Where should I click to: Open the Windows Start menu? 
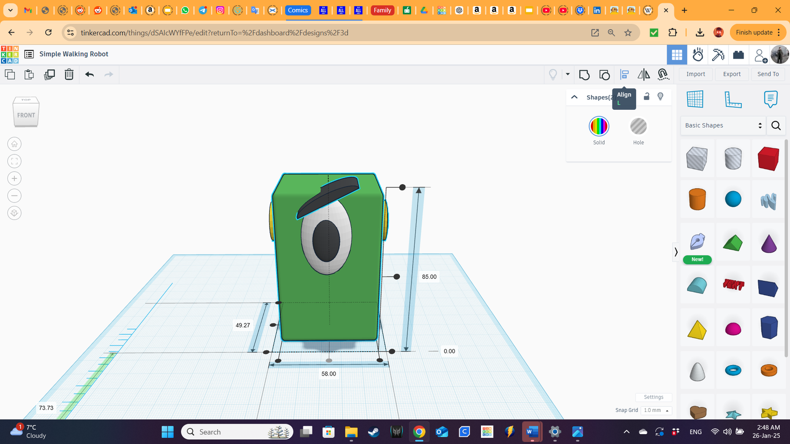[168, 432]
